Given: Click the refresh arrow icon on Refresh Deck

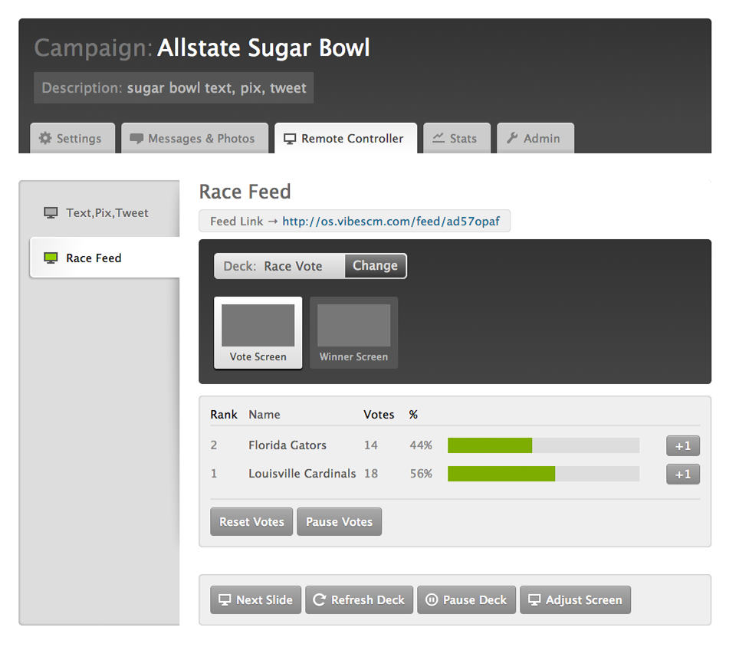Looking at the screenshot, I should pos(319,600).
